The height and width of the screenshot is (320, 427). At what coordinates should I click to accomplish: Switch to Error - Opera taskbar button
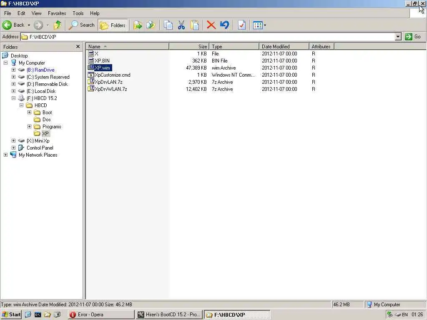click(101, 315)
